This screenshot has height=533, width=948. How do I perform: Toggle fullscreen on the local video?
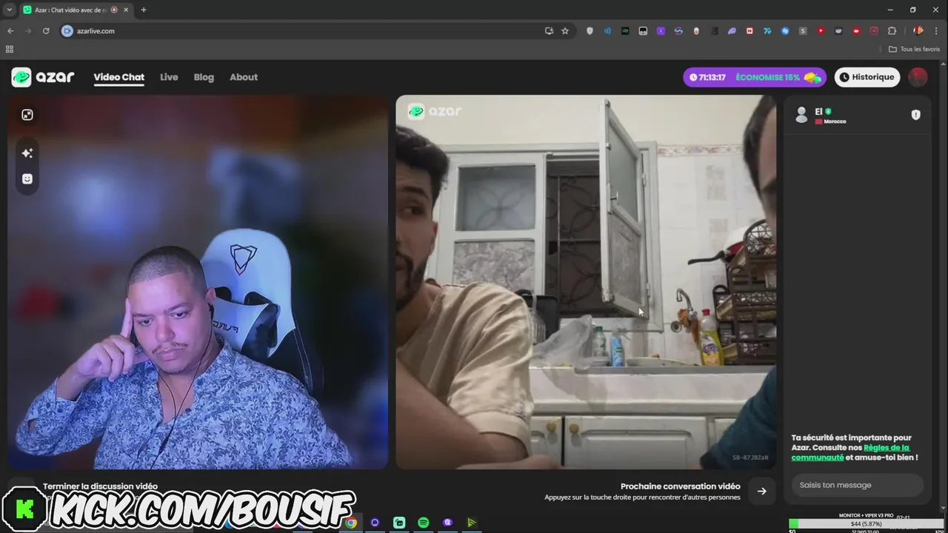pyautogui.click(x=27, y=115)
